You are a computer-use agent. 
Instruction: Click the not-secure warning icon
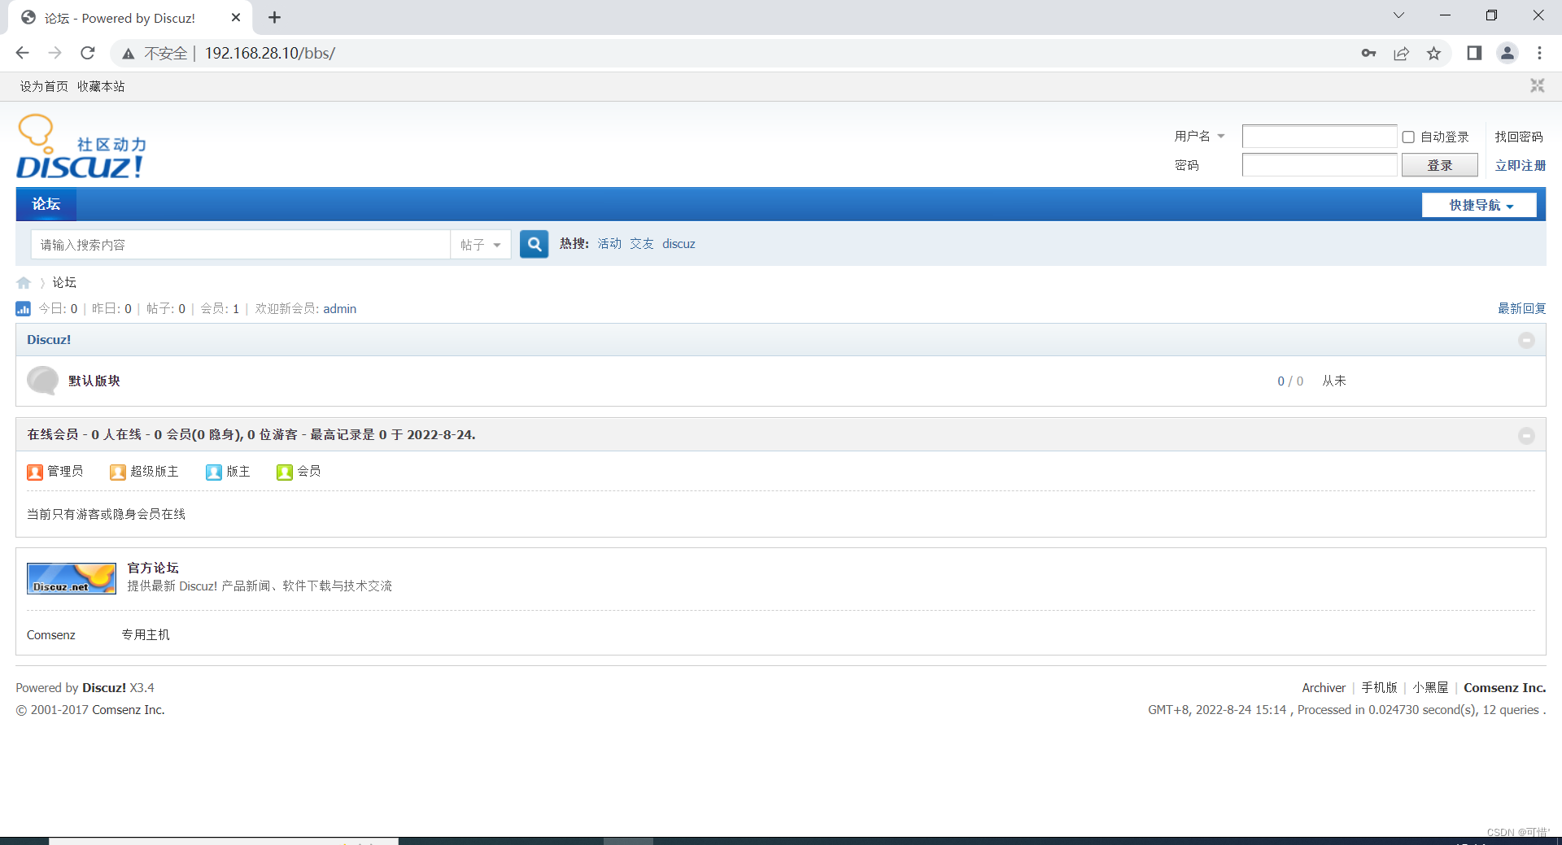(128, 54)
